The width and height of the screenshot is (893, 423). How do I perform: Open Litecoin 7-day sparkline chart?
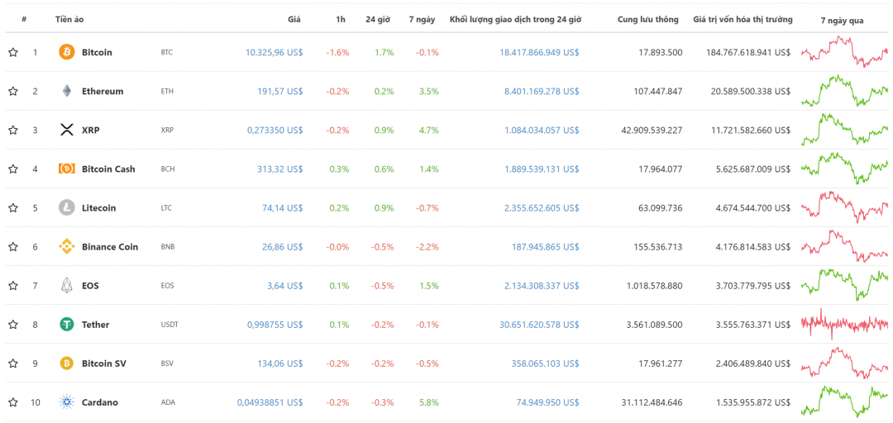844,207
